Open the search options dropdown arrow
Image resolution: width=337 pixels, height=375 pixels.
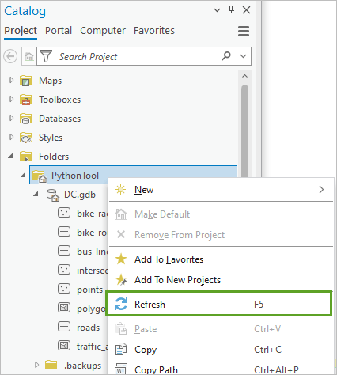243,56
